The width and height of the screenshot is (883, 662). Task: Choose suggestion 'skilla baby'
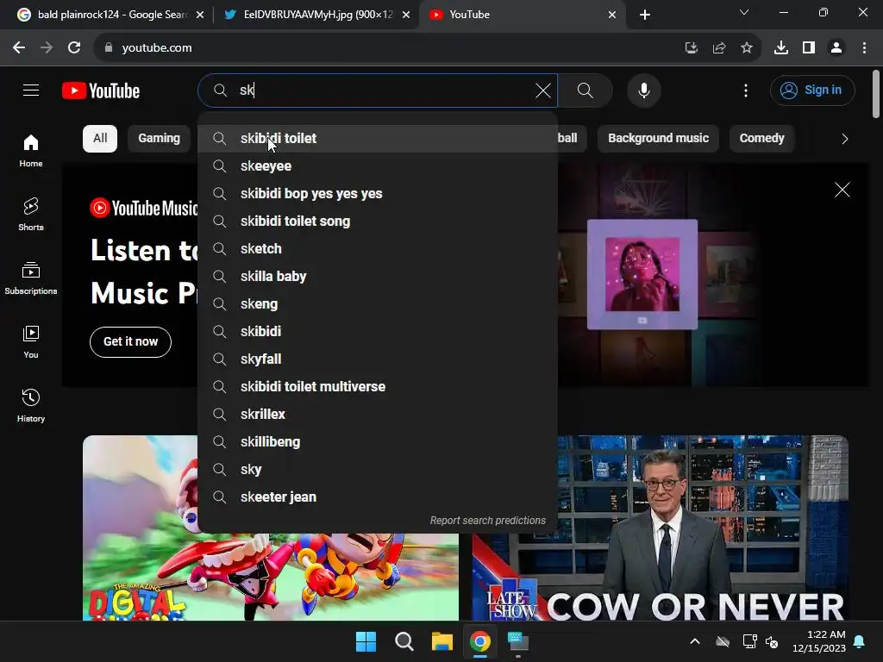click(378, 277)
